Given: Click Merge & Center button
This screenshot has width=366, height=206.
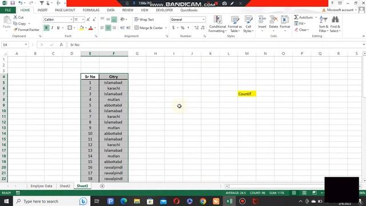Looking at the screenshot, I should coord(149,28).
